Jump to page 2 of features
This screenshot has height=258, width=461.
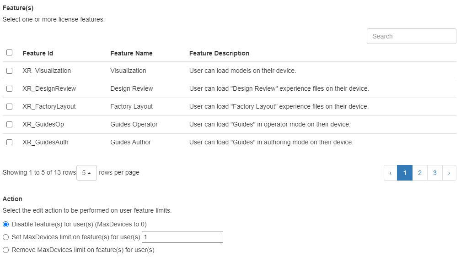pos(419,173)
